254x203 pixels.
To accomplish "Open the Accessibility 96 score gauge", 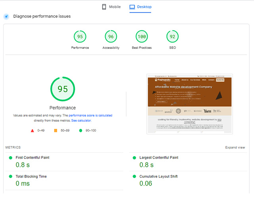I will 111,36.
